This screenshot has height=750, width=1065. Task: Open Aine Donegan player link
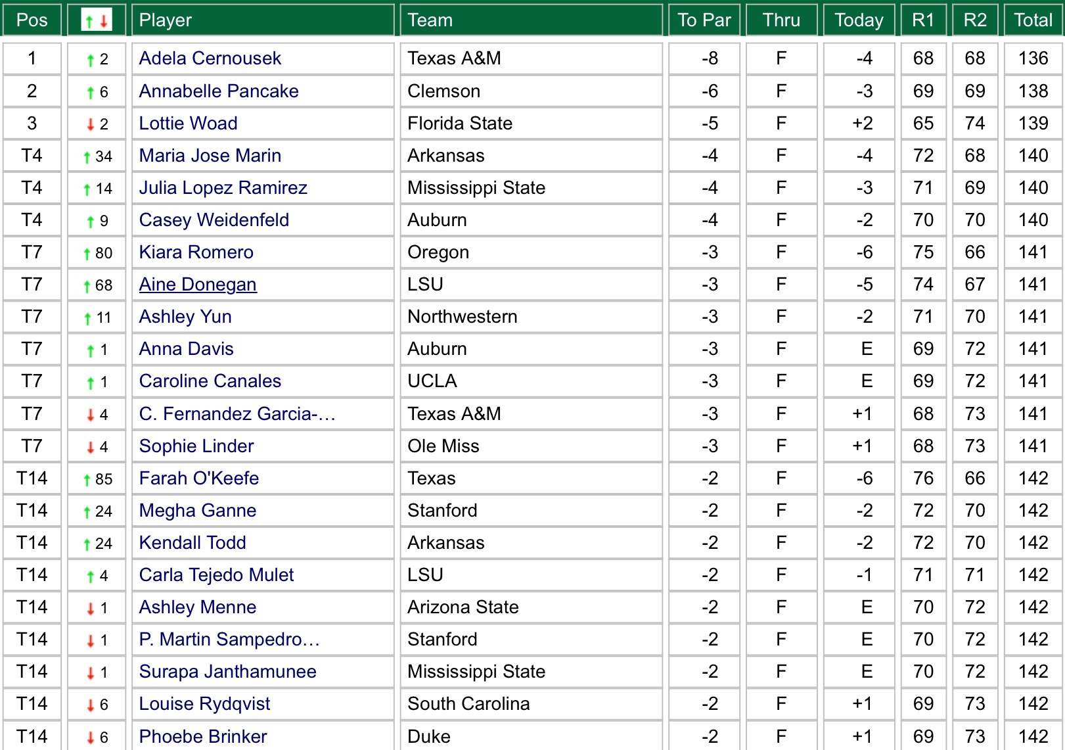coord(198,285)
